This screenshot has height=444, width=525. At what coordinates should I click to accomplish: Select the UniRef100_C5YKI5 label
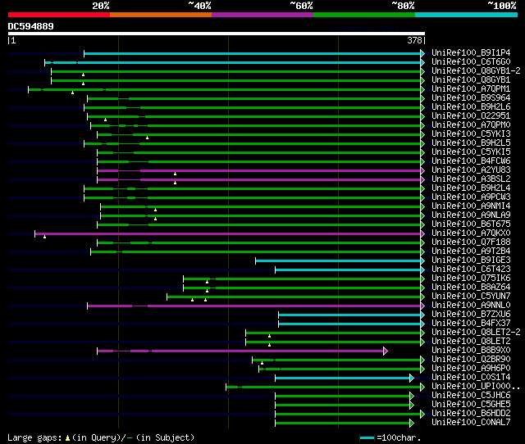(x=471, y=152)
